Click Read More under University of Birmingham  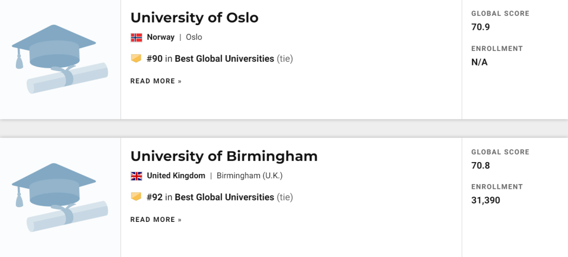tap(156, 220)
